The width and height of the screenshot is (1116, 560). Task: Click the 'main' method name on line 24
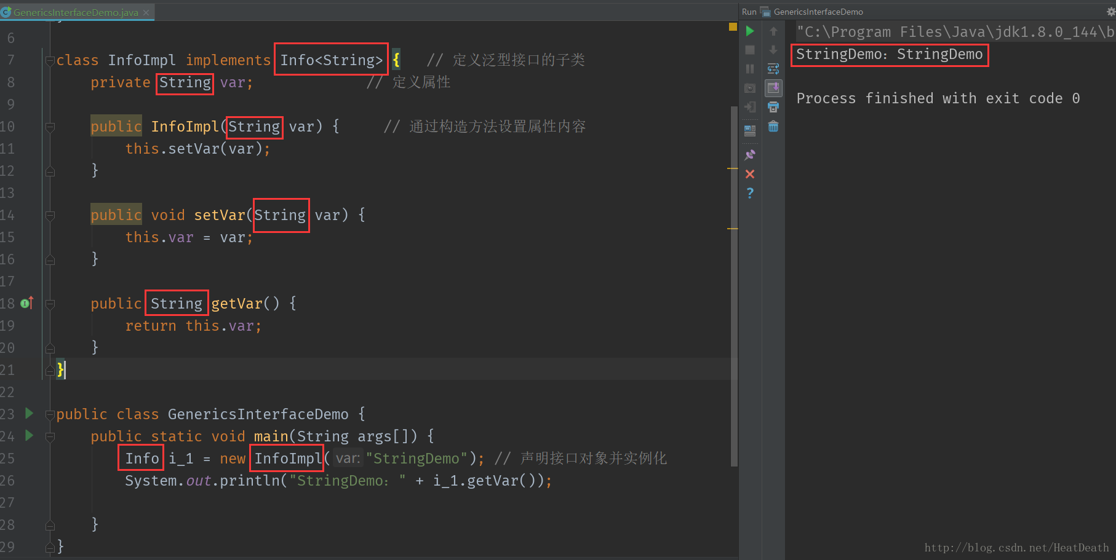pyautogui.click(x=271, y=436)
